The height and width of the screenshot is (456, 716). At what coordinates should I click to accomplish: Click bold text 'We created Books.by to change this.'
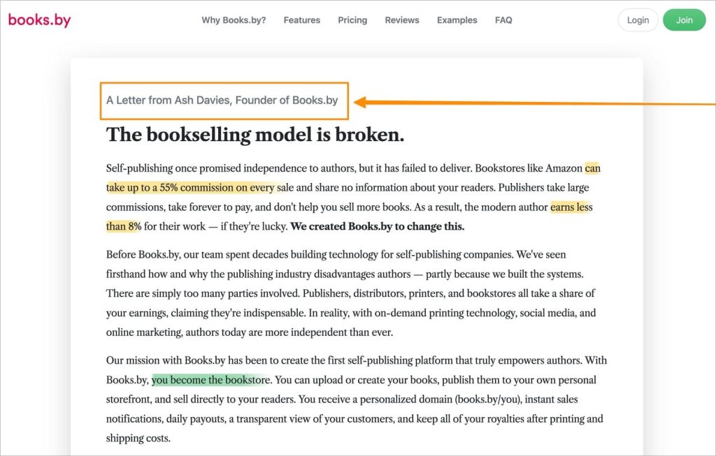pos(377,226)
